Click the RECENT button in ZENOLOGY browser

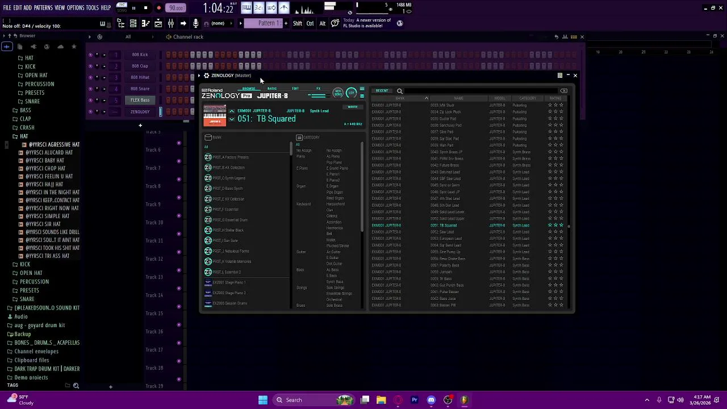tap(382, 91)
